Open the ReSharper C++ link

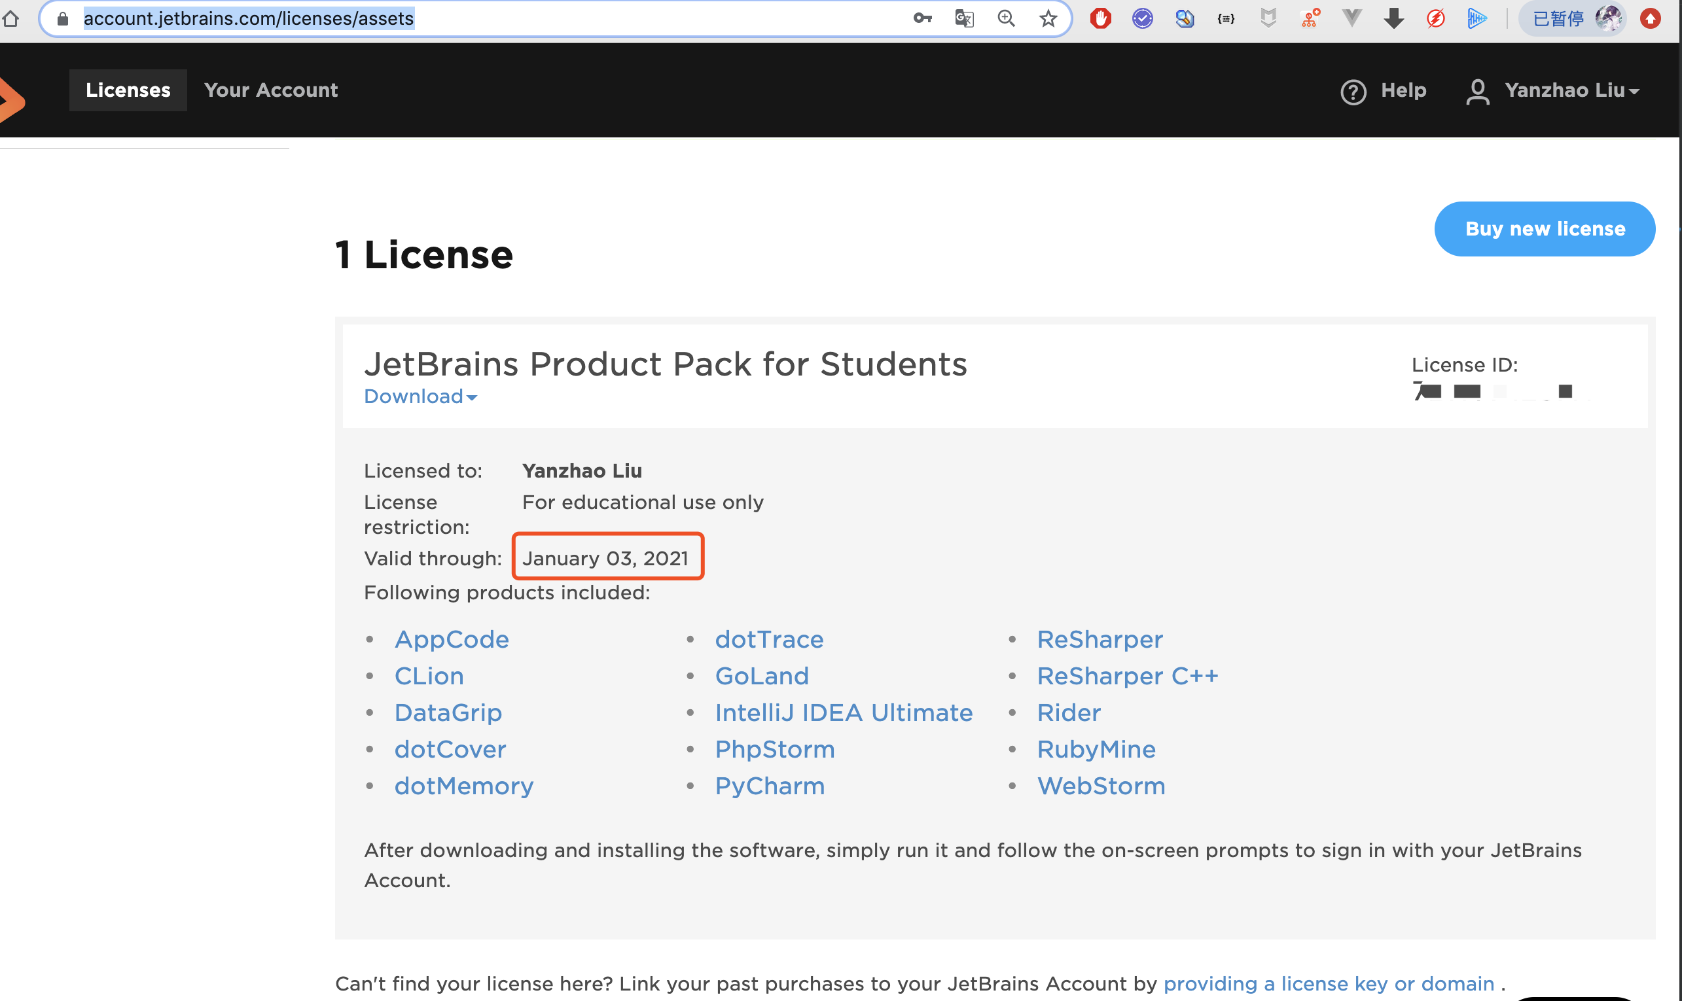1128,676
